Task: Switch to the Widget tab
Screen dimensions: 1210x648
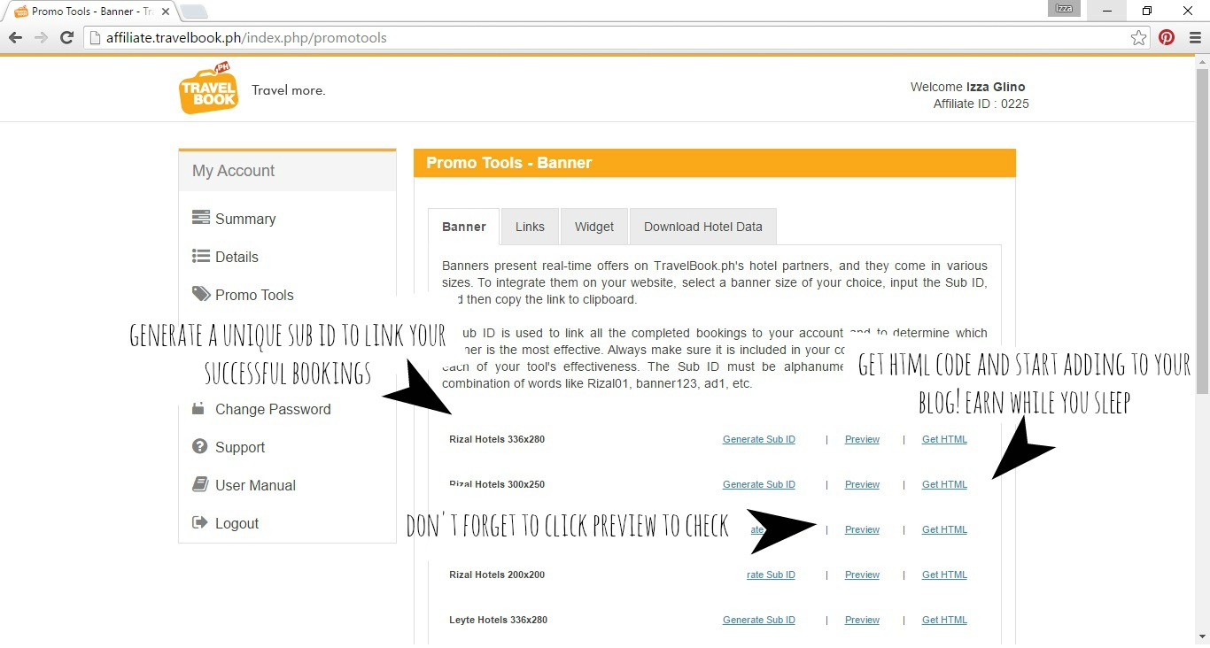Action: pos(594,227)
